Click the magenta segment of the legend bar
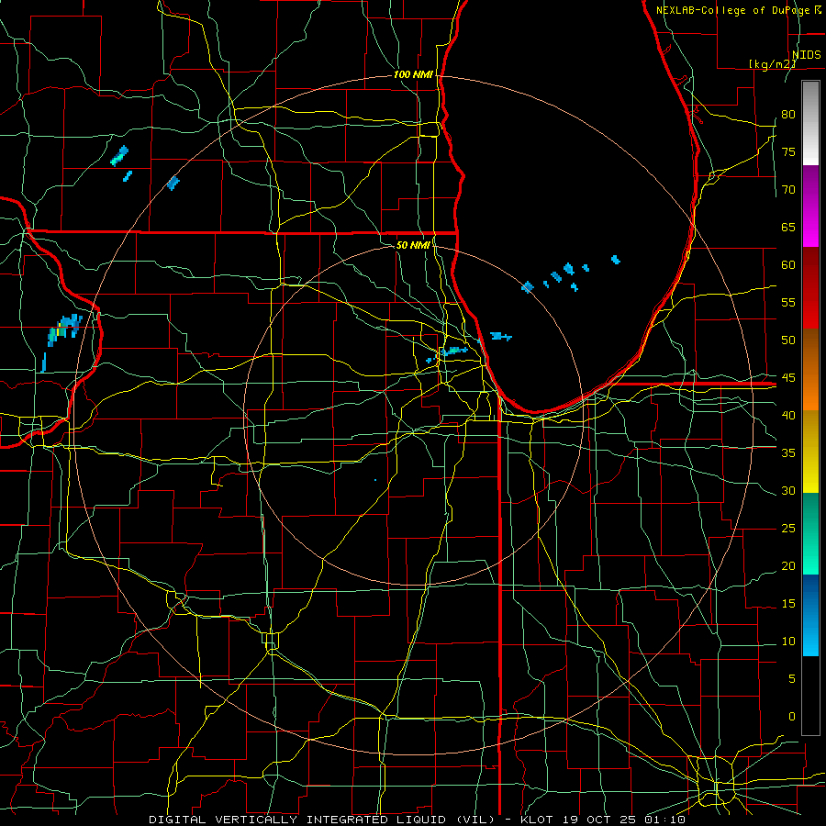 click(810, 206)
